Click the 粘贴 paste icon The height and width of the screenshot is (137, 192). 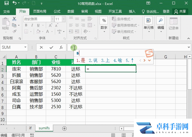click(6, 21)
